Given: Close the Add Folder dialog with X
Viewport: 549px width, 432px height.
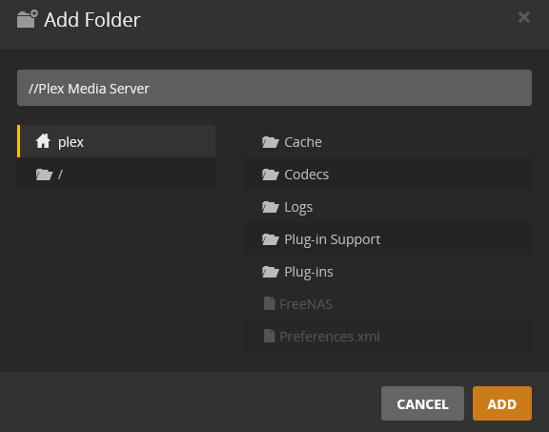Looking at the screenshot, I should click(x=524, y=17).
